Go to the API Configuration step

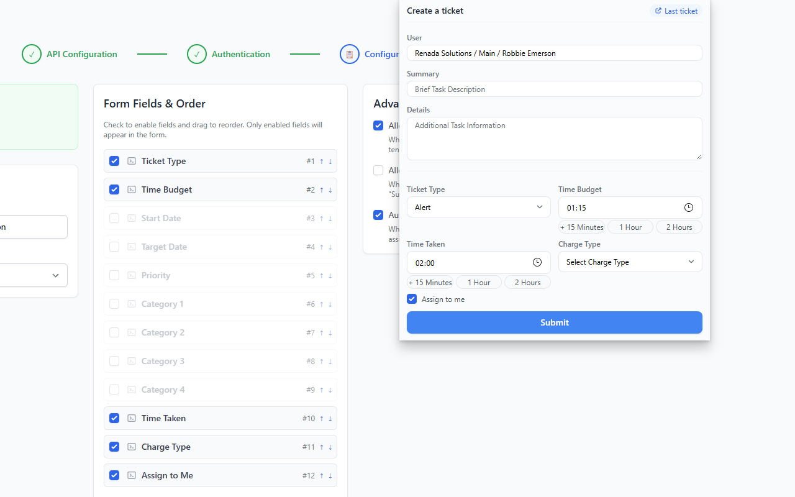coord(70,54)
